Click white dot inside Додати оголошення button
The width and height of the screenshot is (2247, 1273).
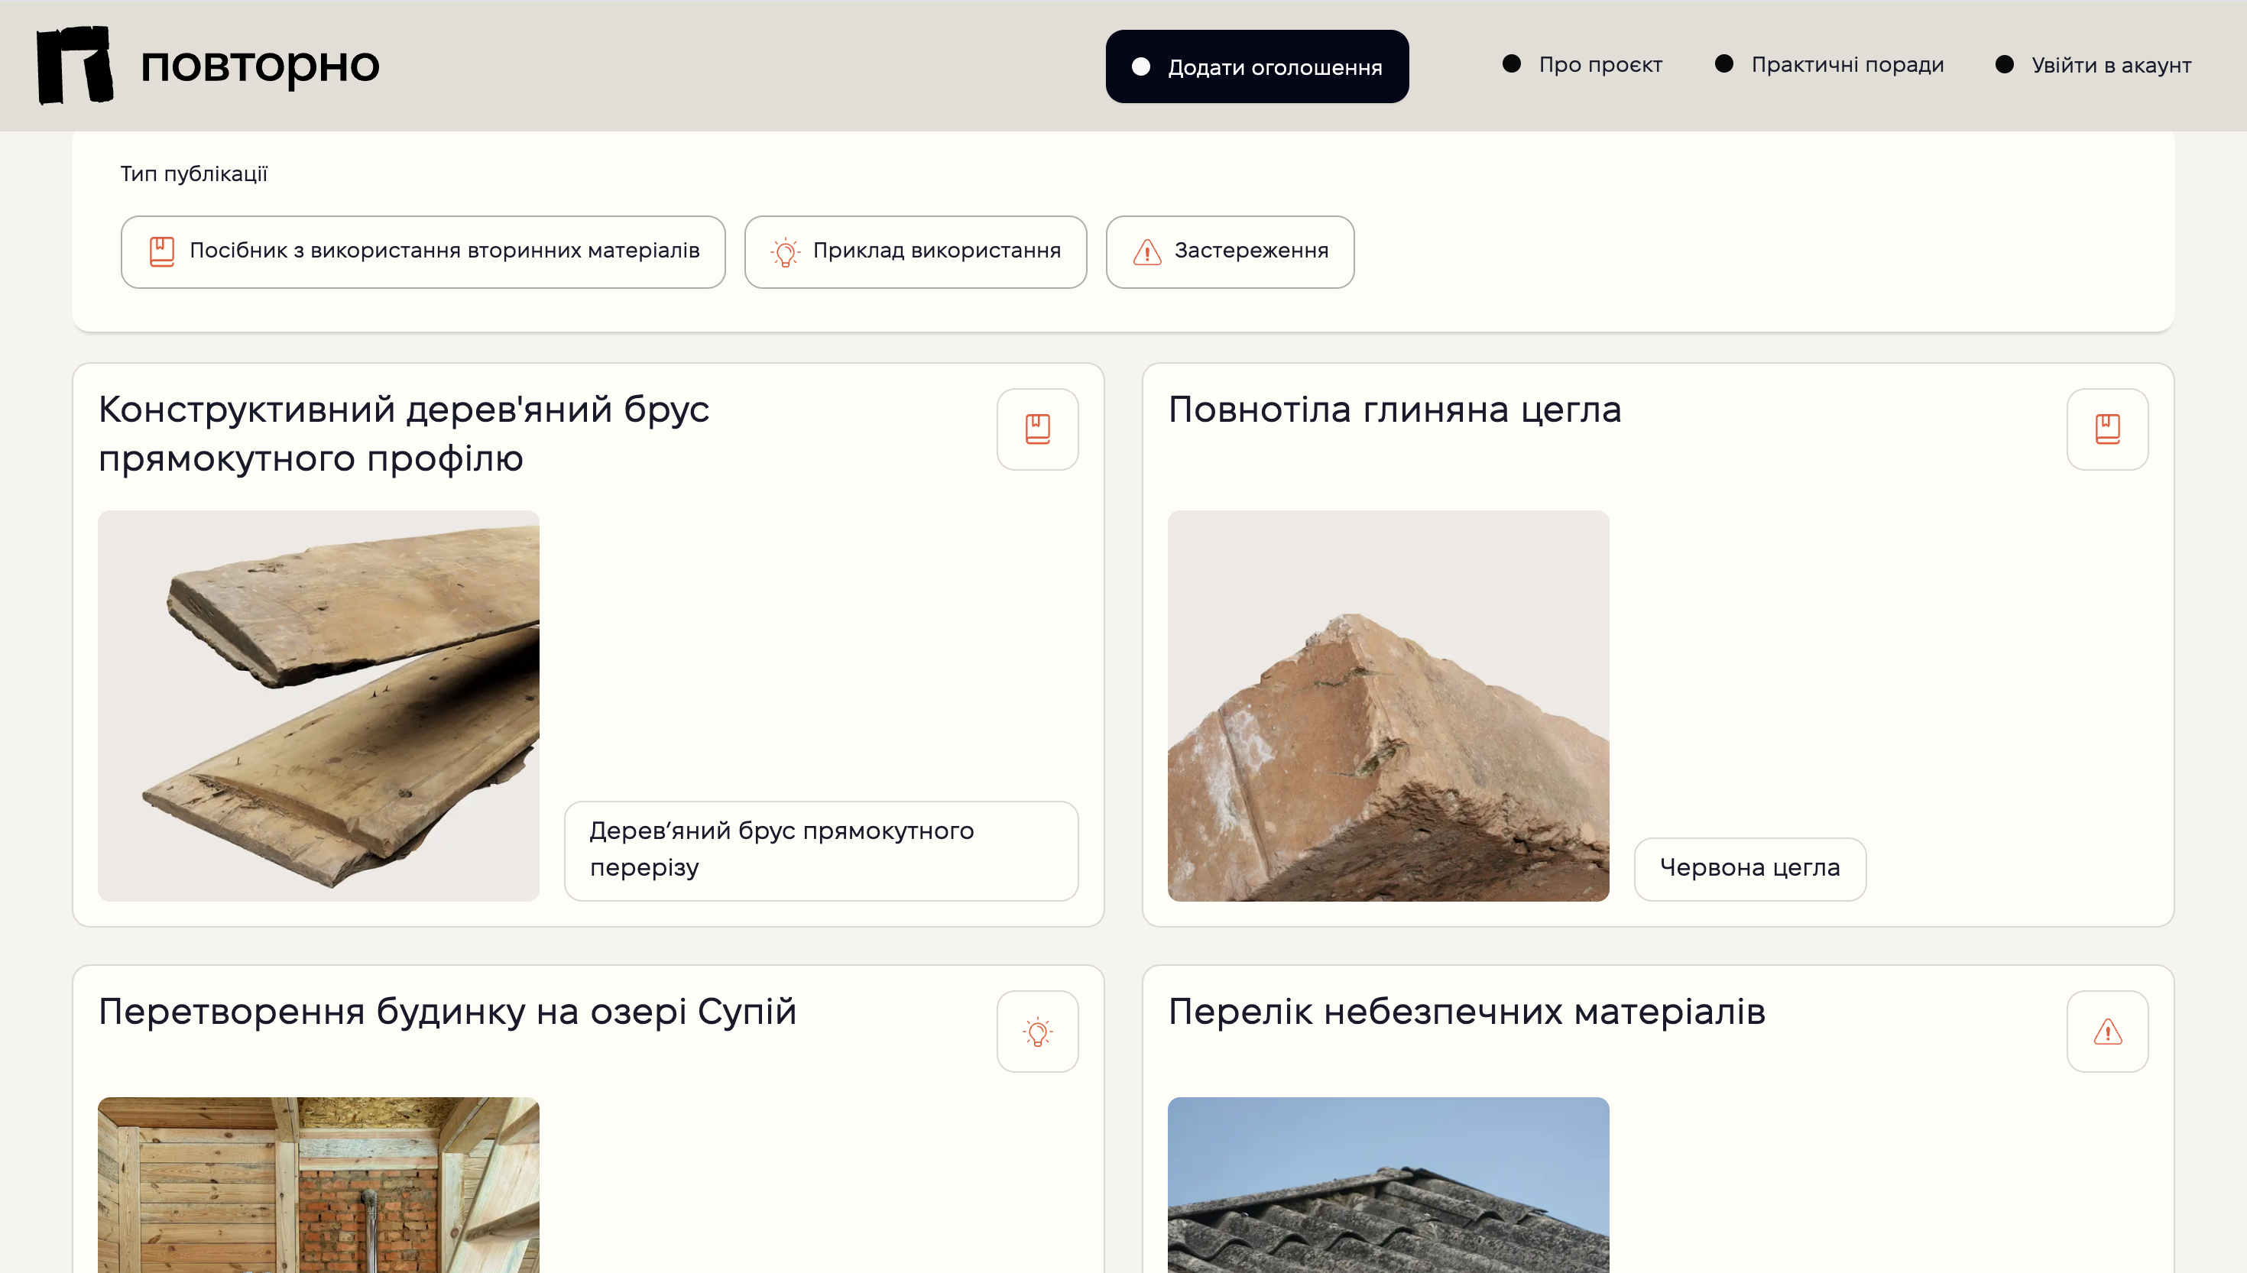click(1140, 66)
